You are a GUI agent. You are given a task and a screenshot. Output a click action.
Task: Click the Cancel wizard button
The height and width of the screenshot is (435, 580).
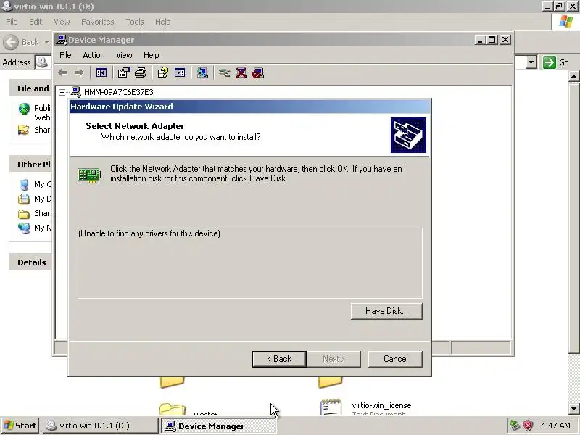[x=395, y=359]
